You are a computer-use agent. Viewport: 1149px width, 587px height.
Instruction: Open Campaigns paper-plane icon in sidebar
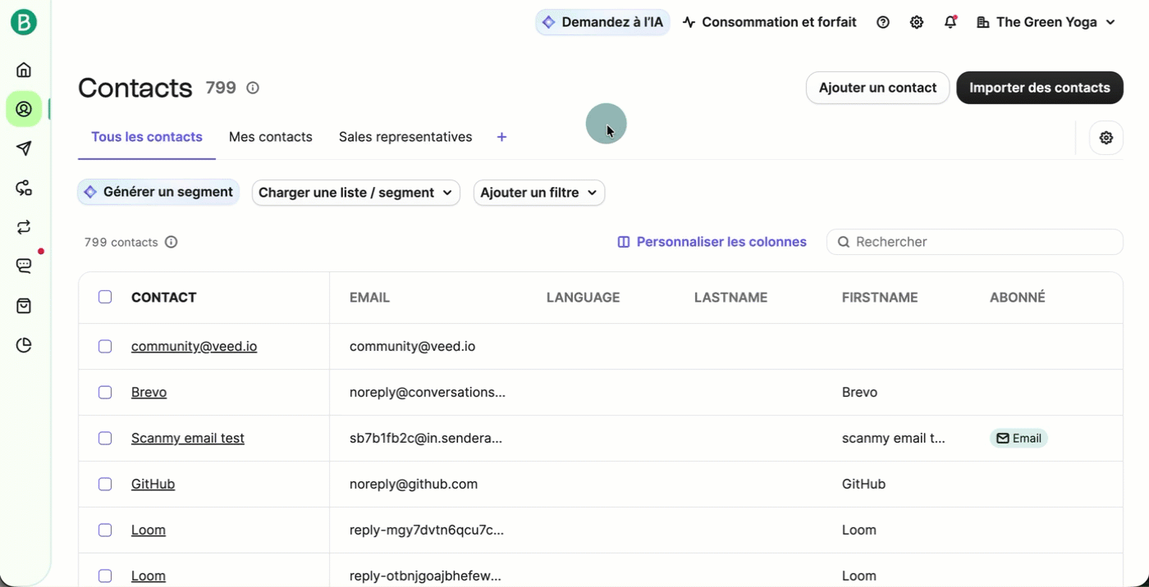pos(24,148)
